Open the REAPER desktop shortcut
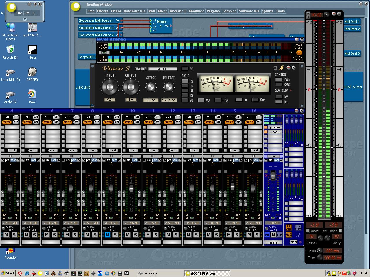 pos(32,74)
